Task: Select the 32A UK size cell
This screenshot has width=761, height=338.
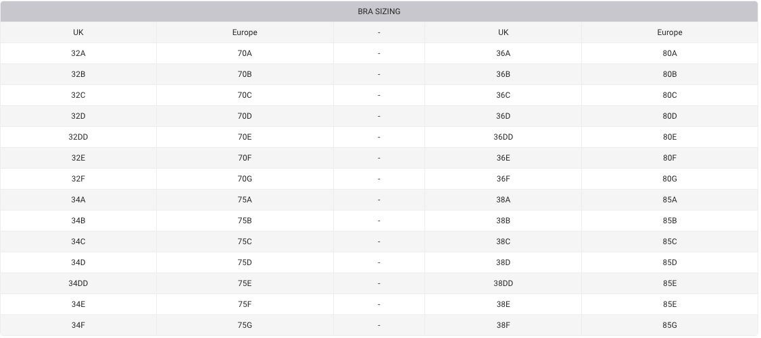Action: click(78, 53)
